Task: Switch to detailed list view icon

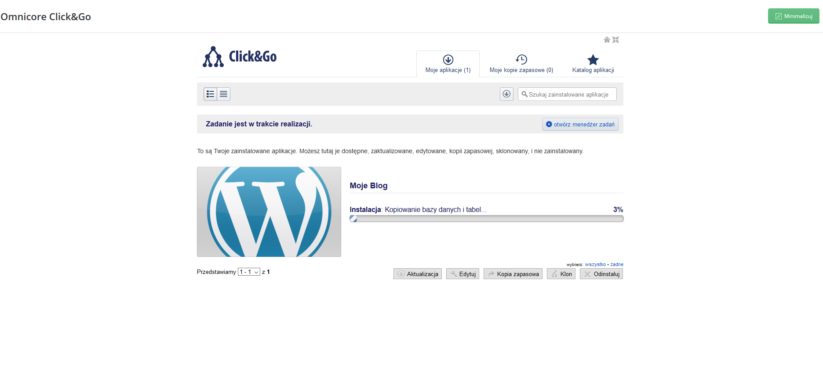Action: [211, 94]
